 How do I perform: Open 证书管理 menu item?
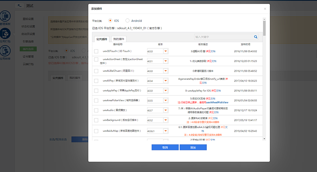(x=28, y=56)
